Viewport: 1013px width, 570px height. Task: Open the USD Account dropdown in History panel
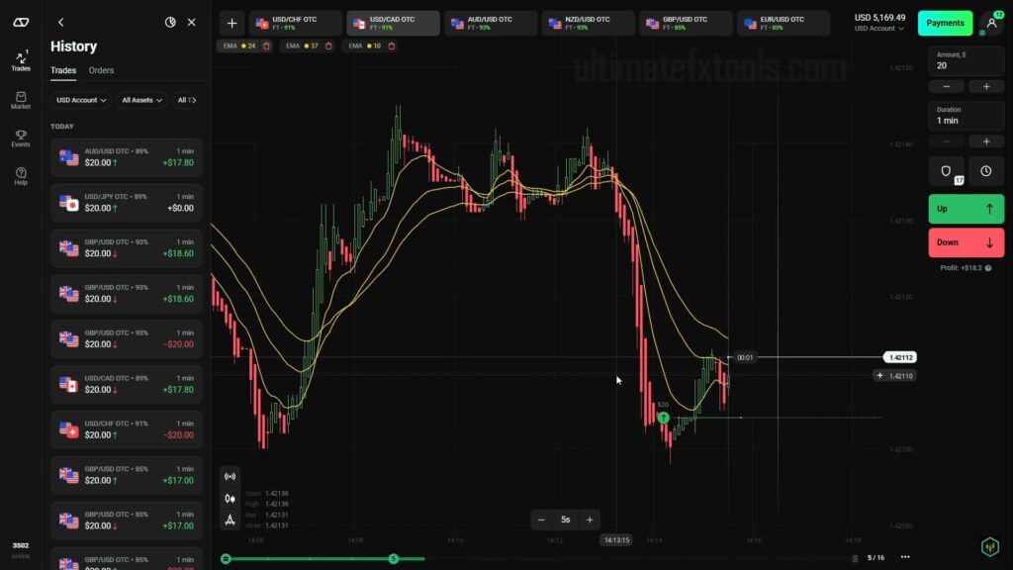(80, 100)
